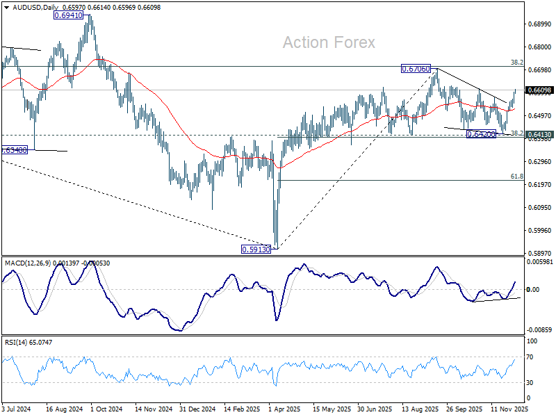The width and height of the screenshot is (556, 417).
Task: Click the 3 Jul 2024 date marker
Action: [17, 409]
